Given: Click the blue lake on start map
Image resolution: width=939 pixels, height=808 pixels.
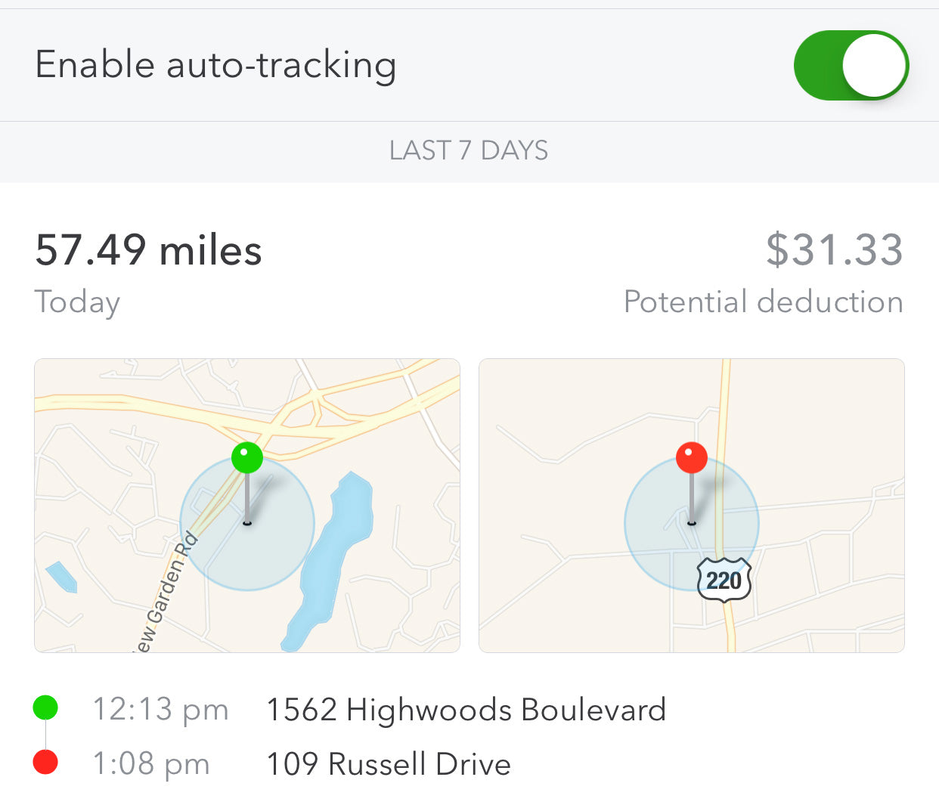Looking at the screenshot, I should (x=330, y=560).
